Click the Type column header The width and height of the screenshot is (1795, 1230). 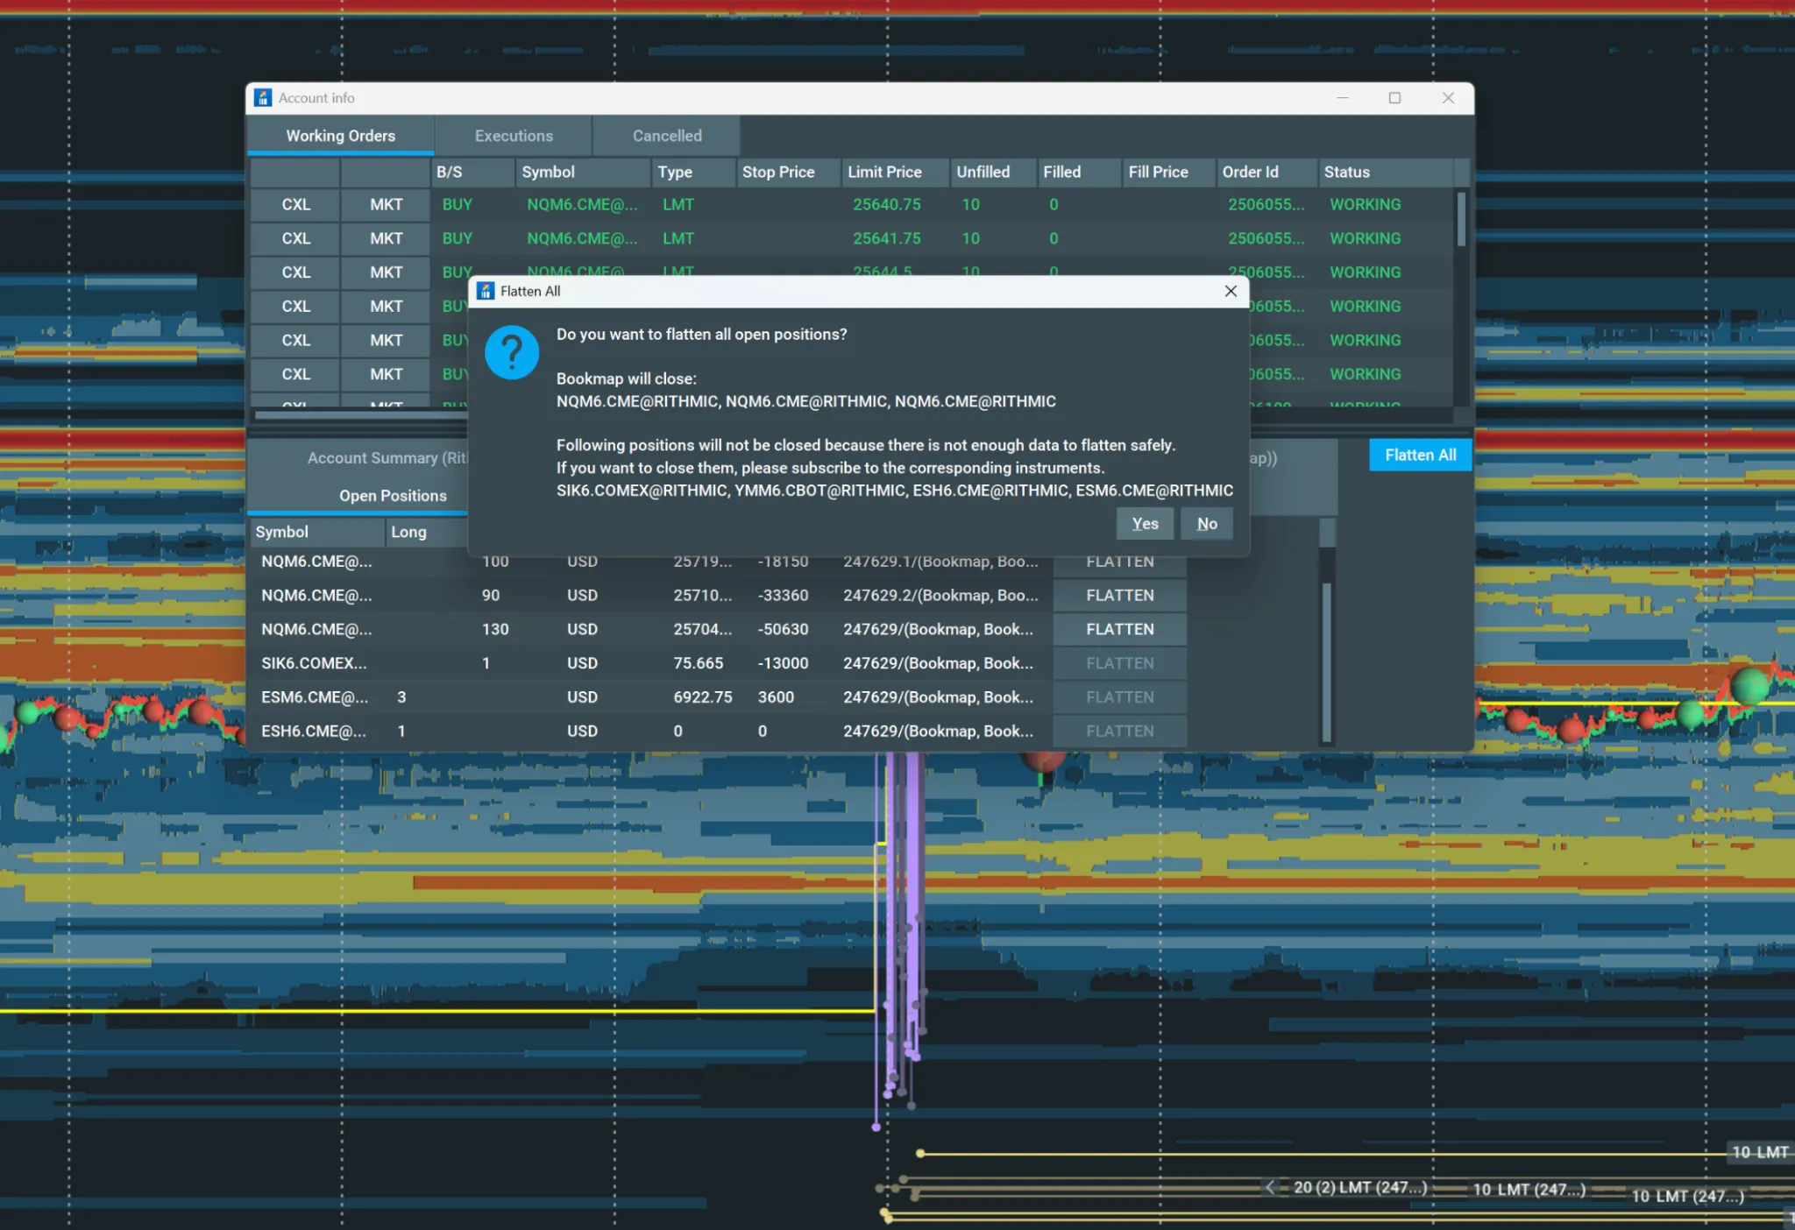tap(694, 173)
